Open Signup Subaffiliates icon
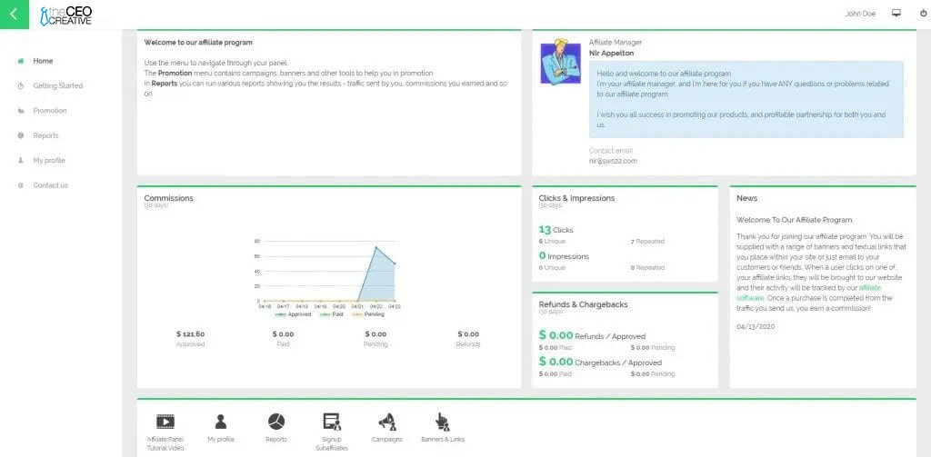Viewport: 931px width, 457px height. 331,422
